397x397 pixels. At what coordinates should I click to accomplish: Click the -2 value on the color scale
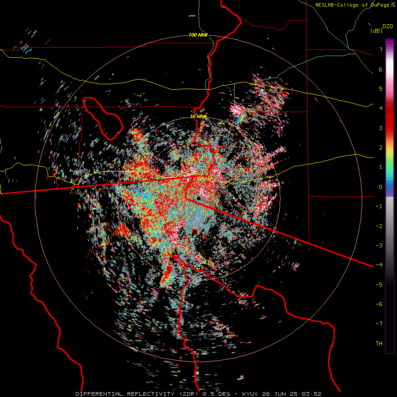pyautogui.click(x=379, y=226)
